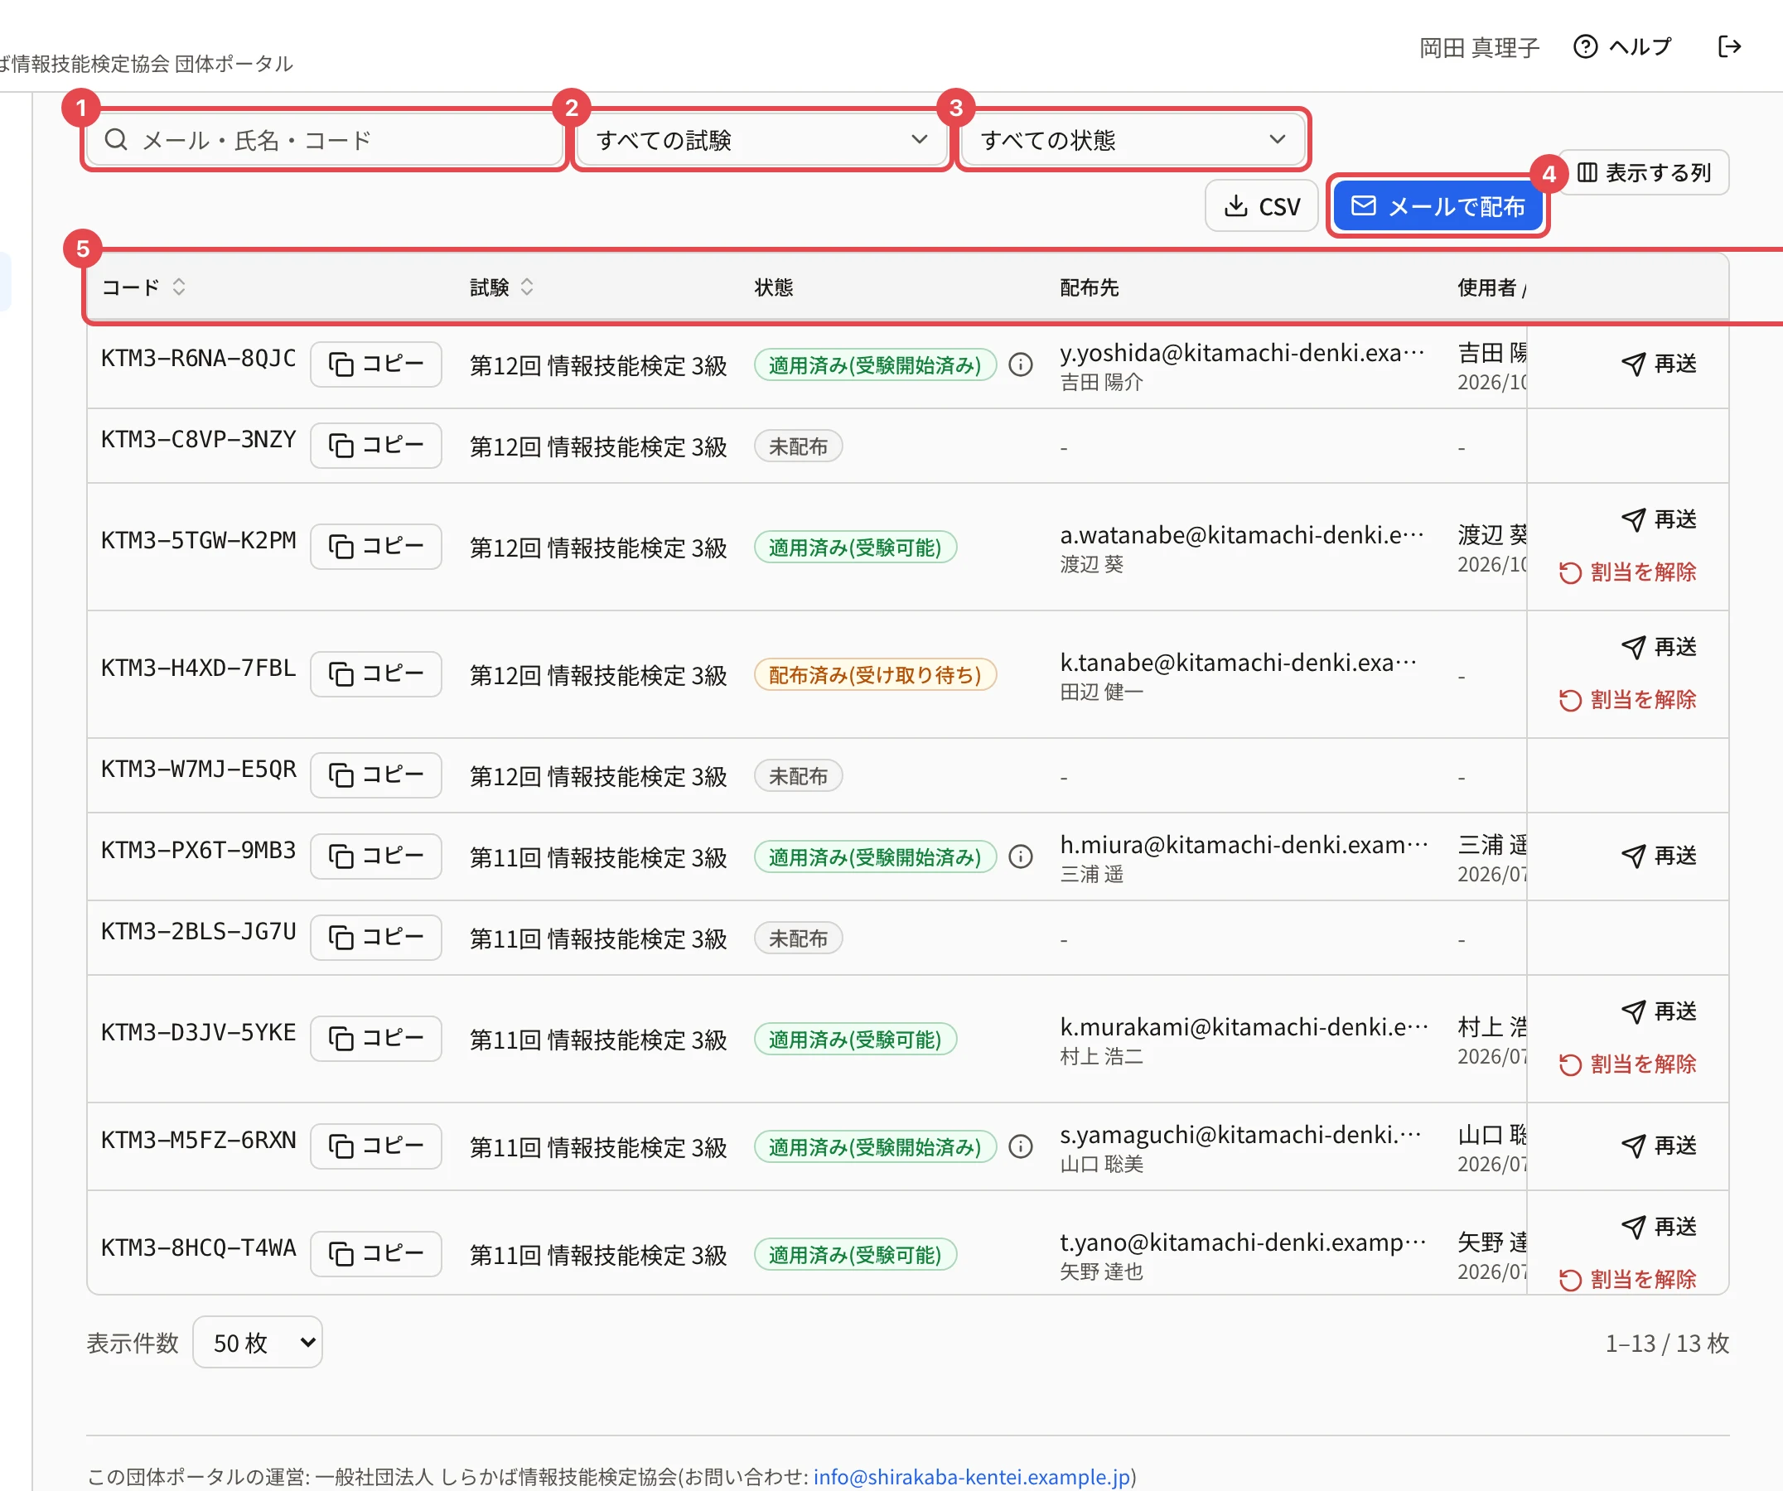Viewport: 1783px width, 1491px height.
Task: Click the 団体ポータル header title
Action: pos(146,64)
